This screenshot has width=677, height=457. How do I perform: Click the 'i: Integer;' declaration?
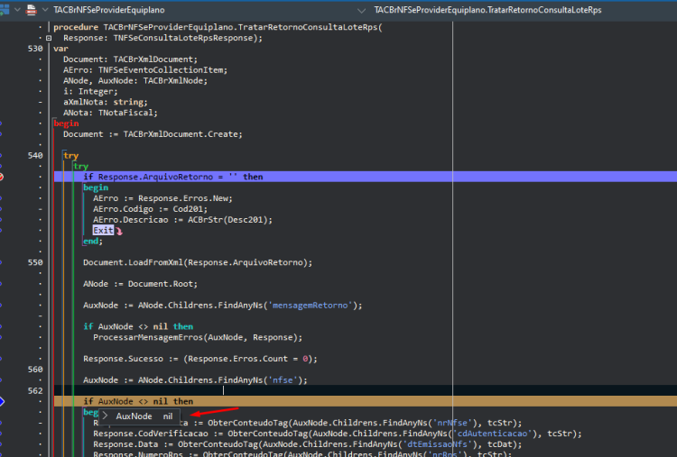90,91
